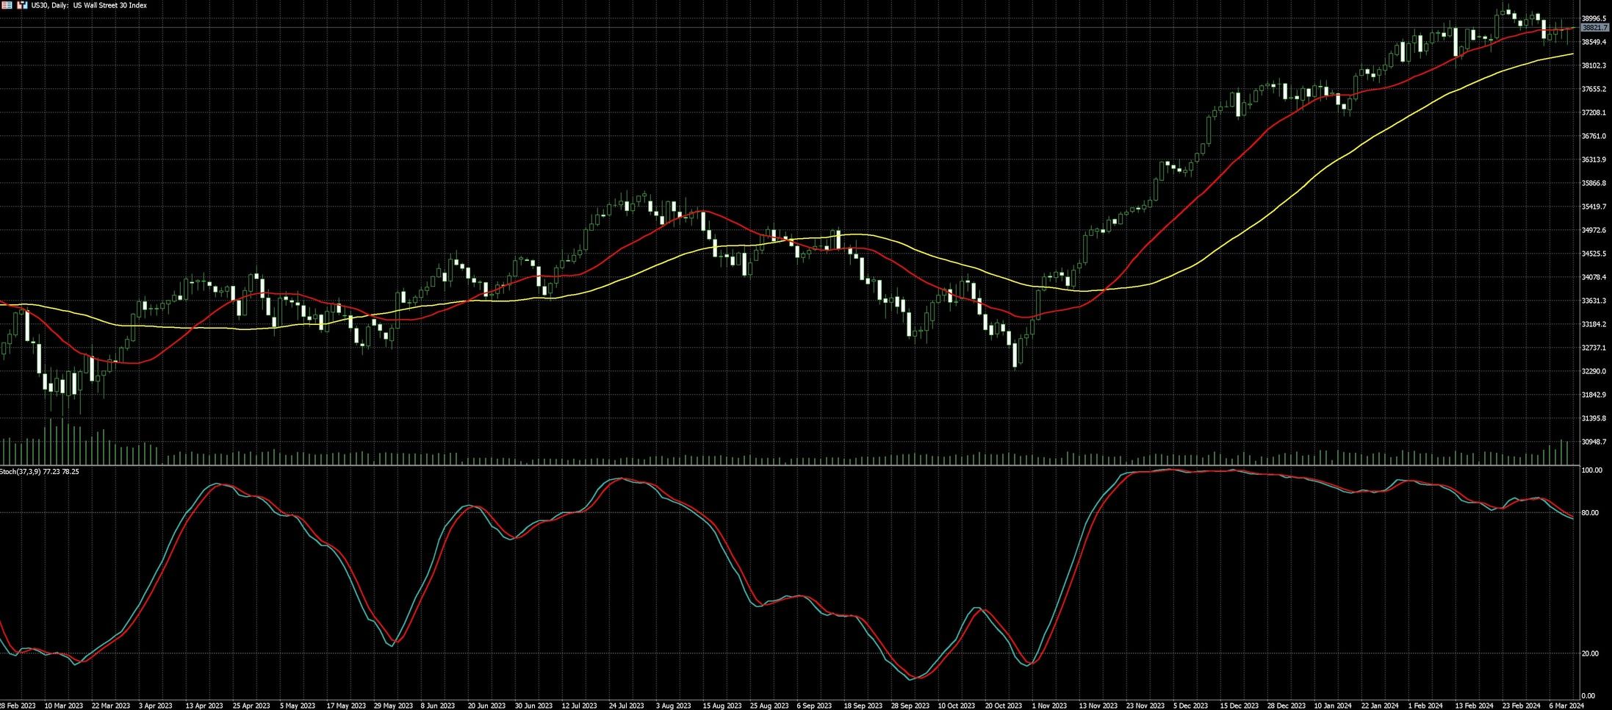Click the 30948.7 price scale label

tap(1595, 442)
